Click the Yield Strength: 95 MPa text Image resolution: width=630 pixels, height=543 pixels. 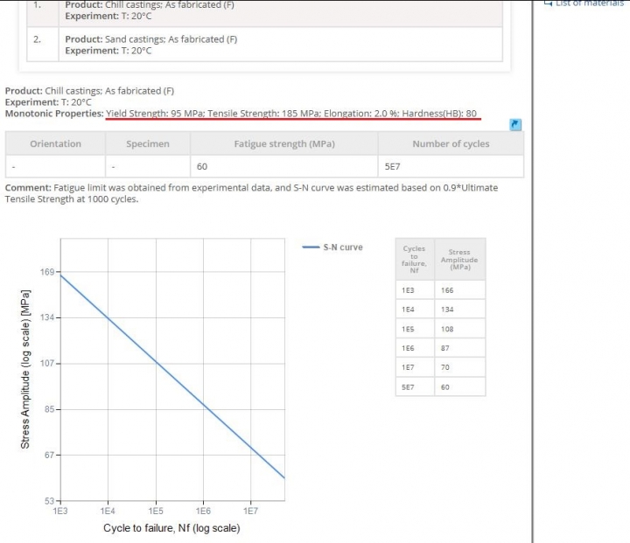click(155, 114)
